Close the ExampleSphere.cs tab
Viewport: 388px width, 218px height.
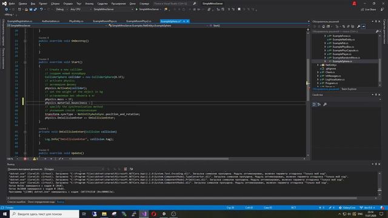(188, 21)
